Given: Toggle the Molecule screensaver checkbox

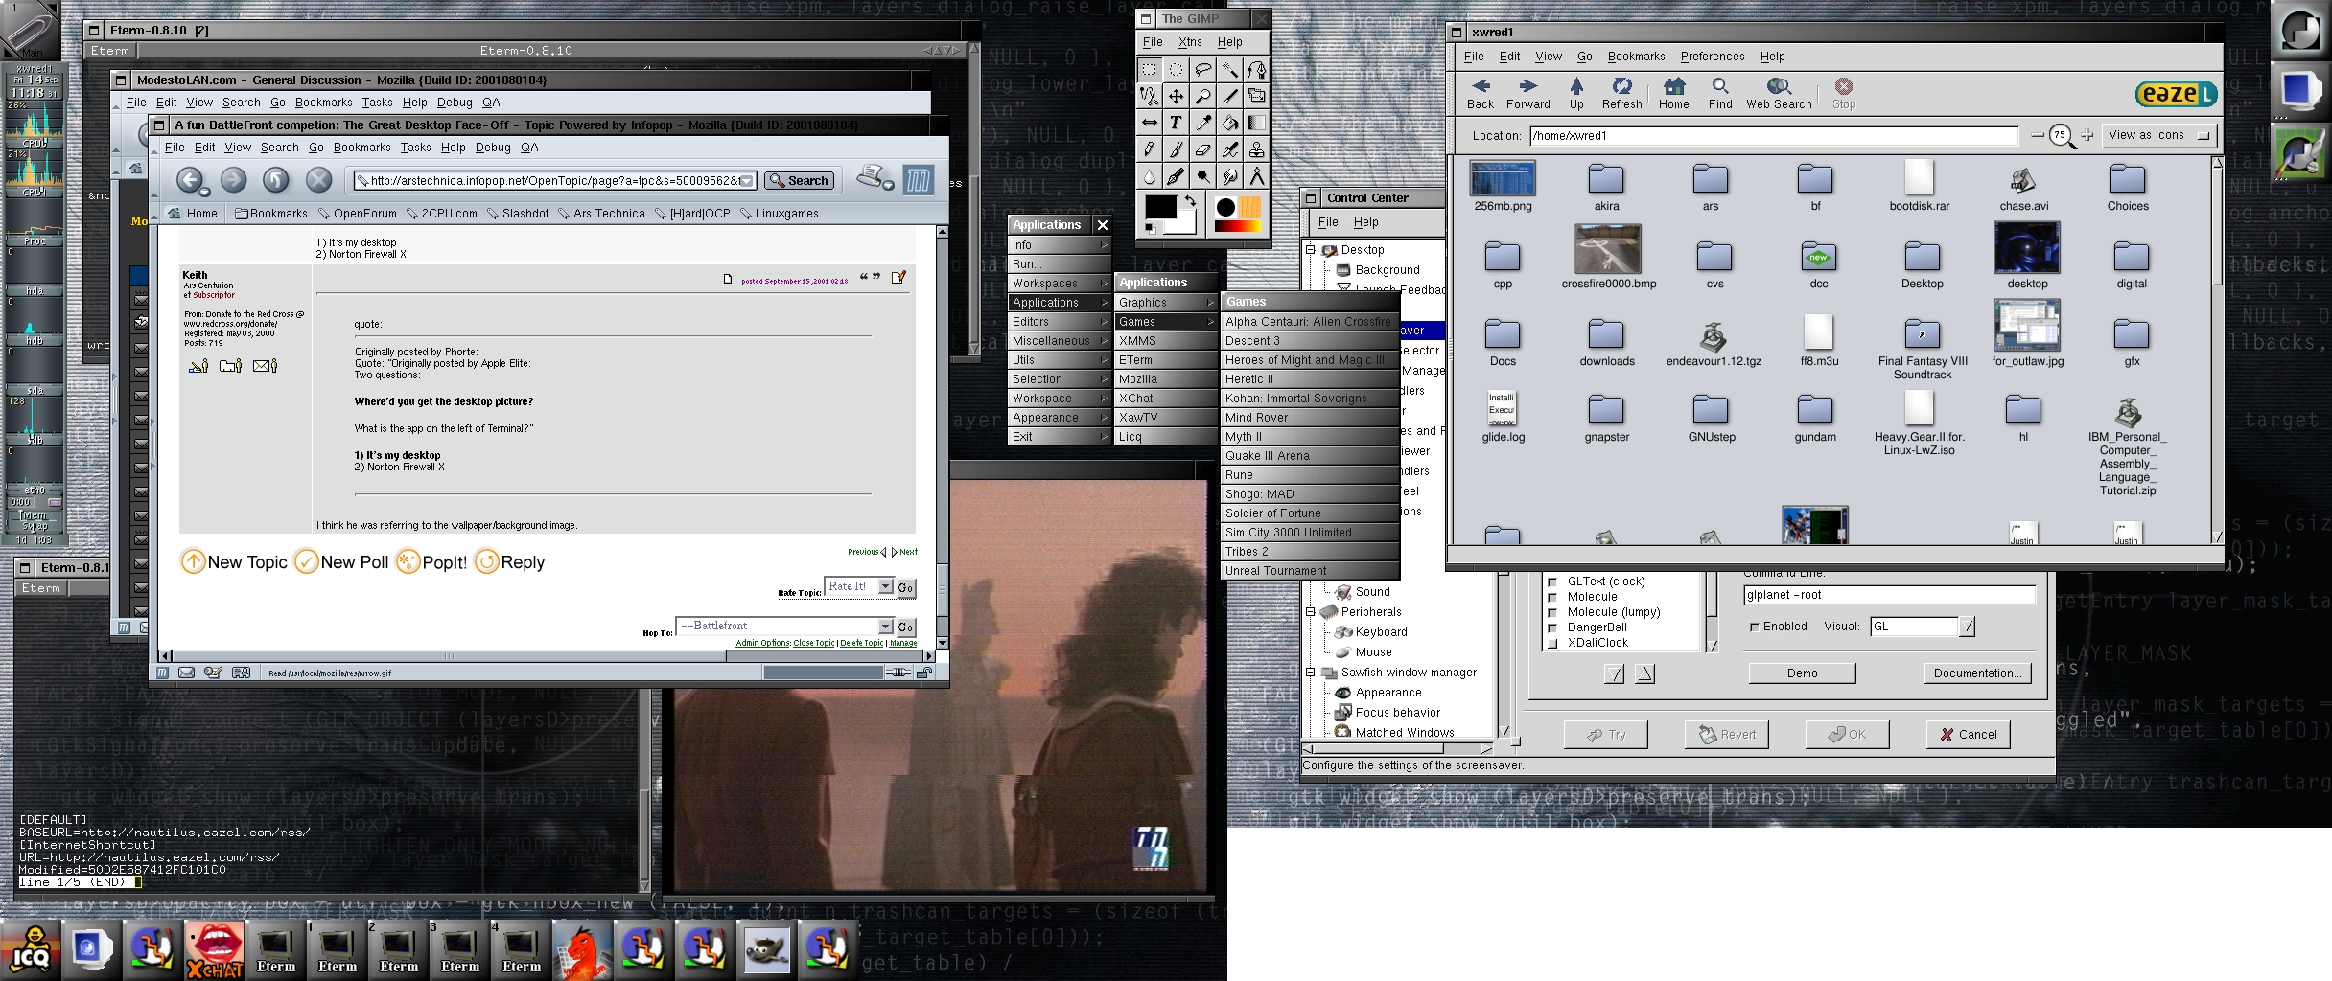Looking at the screenshot, I should point(1552,597).
